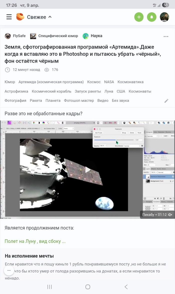This screenshot has width=175, height=294.
Task: Select the Космонавтика tag
Action: pyautogui.click(x=130, y=82)
